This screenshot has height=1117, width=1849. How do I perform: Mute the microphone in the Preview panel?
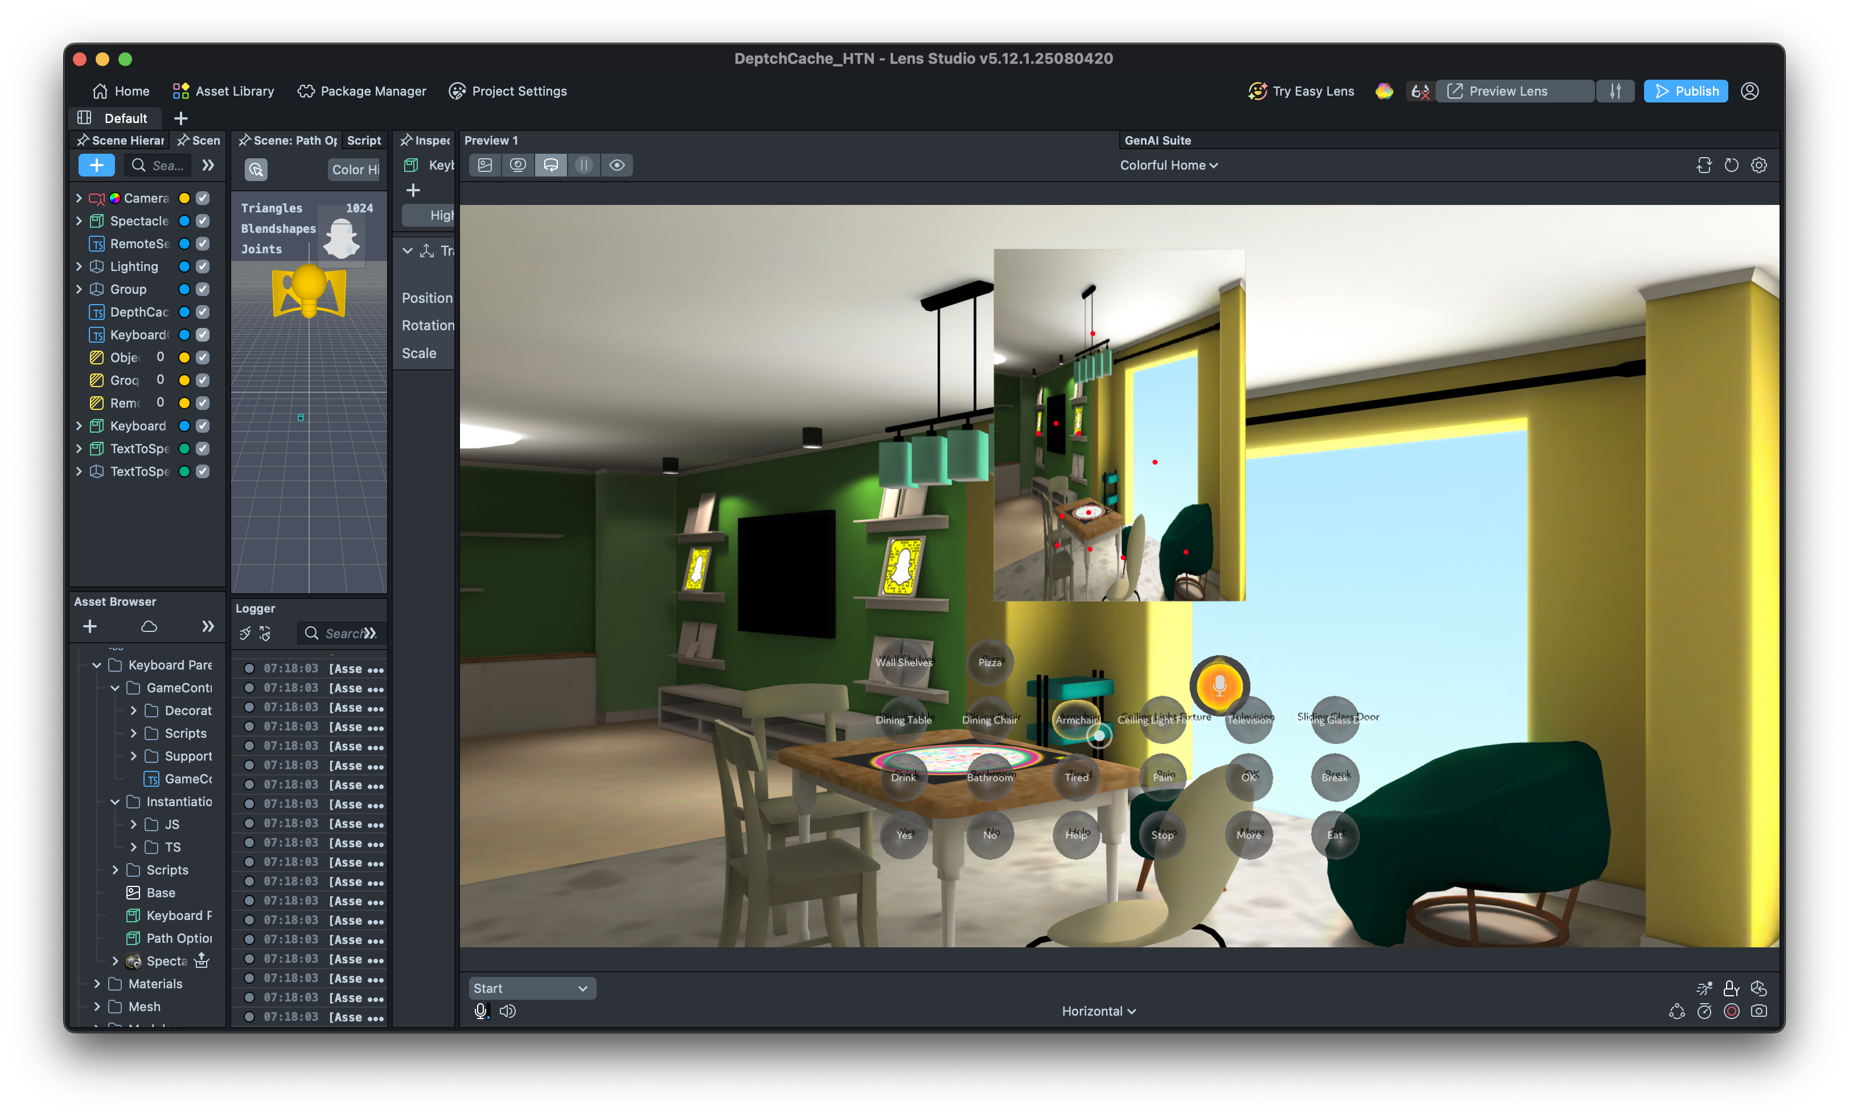pos(481,1011)
